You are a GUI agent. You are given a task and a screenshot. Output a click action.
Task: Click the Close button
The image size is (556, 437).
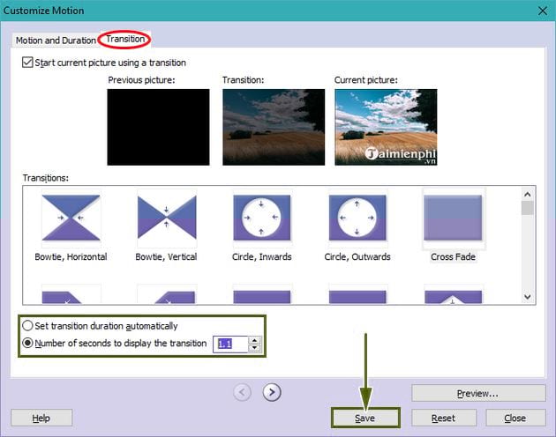pyautogui.click(x=515, y=418)
